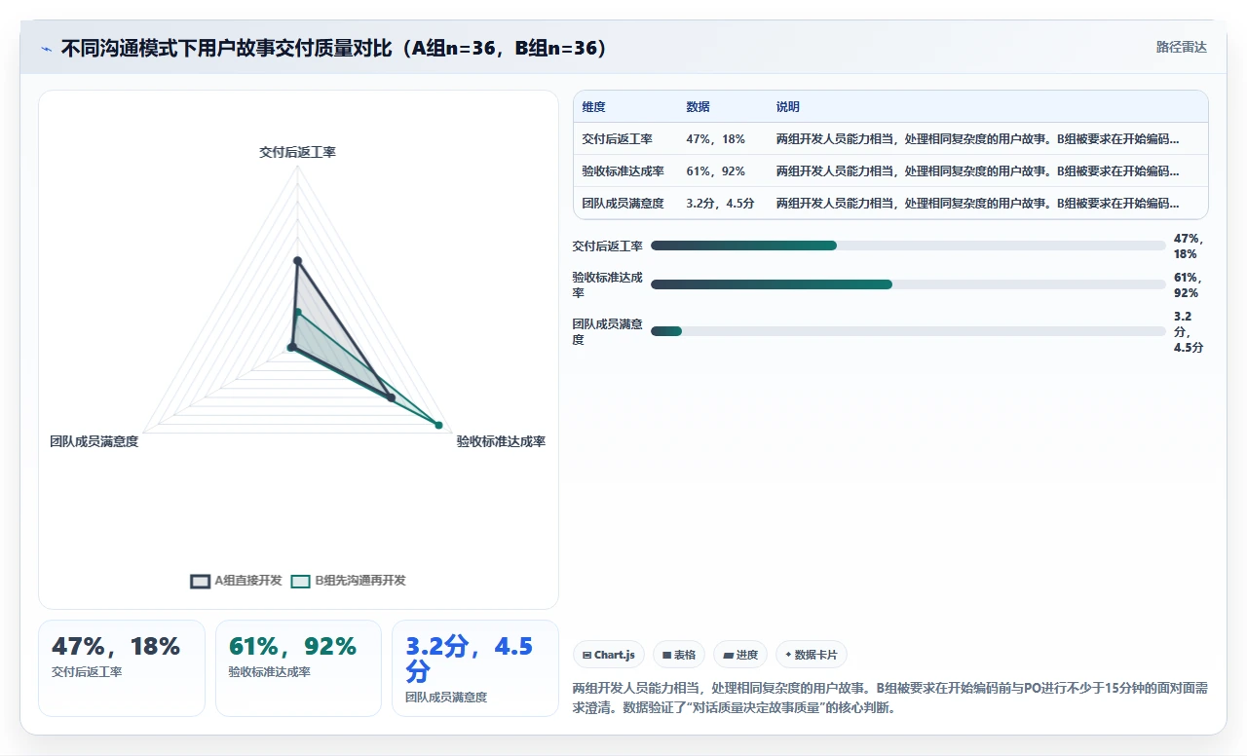Click the 团队成员满意度 progress bar

[908, 331]
